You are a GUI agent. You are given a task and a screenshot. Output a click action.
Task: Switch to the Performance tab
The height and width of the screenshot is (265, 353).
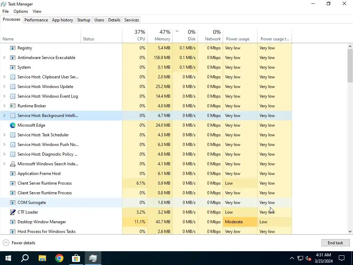tap(36, 20)
